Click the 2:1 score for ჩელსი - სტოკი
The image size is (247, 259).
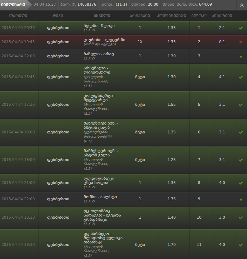[222, 28]
